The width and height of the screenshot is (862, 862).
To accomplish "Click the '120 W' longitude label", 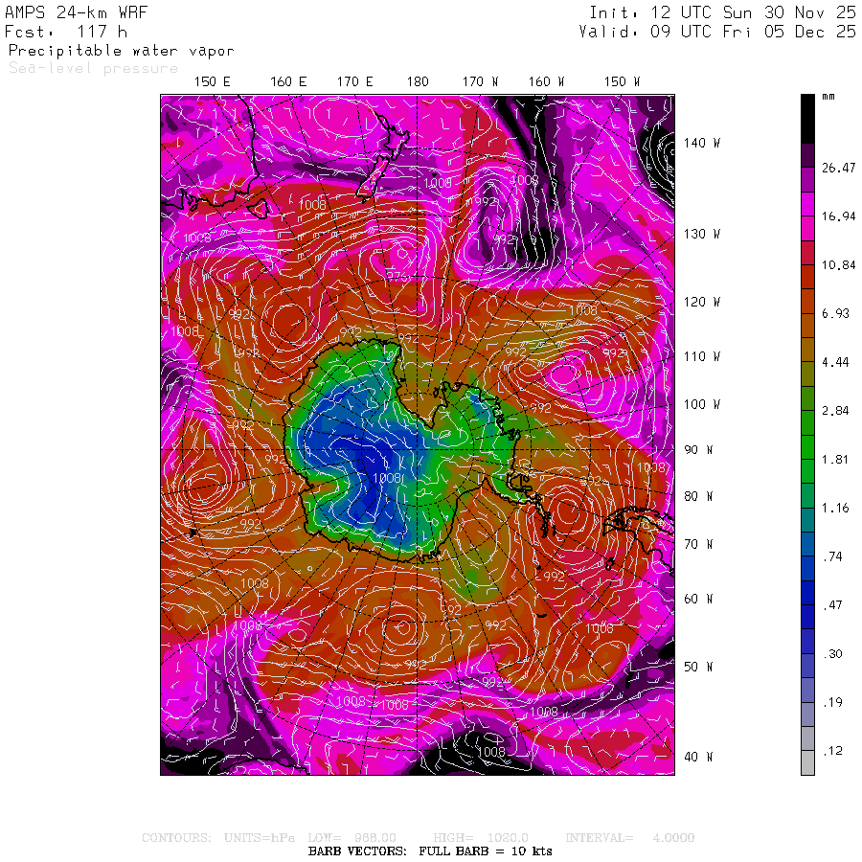I will (701, 302).
